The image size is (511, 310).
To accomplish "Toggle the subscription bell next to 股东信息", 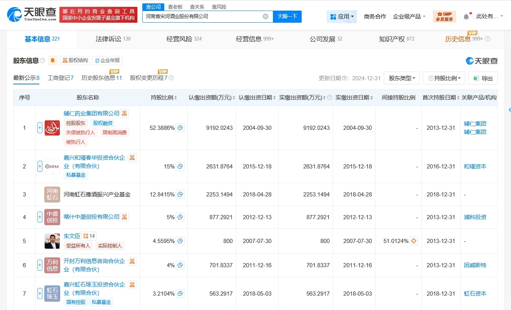I will point(53,60).
